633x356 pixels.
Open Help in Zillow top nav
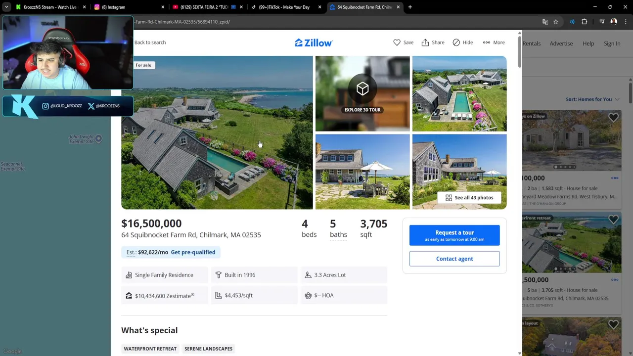pos(588,44)
